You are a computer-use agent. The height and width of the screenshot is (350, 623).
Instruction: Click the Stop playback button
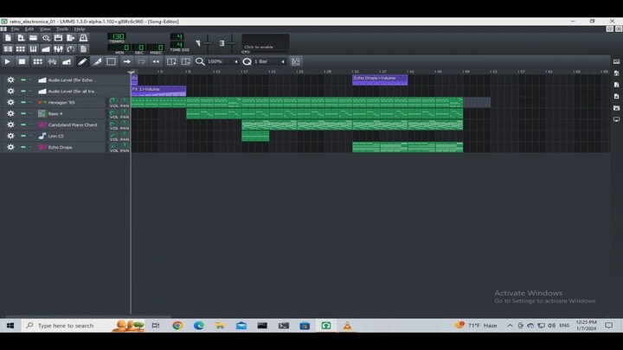22,61
